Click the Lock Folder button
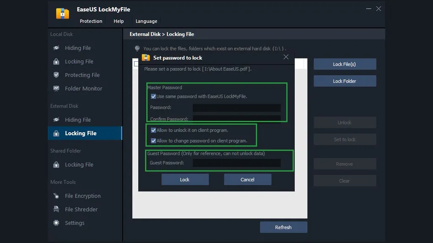 pos(345,81)
